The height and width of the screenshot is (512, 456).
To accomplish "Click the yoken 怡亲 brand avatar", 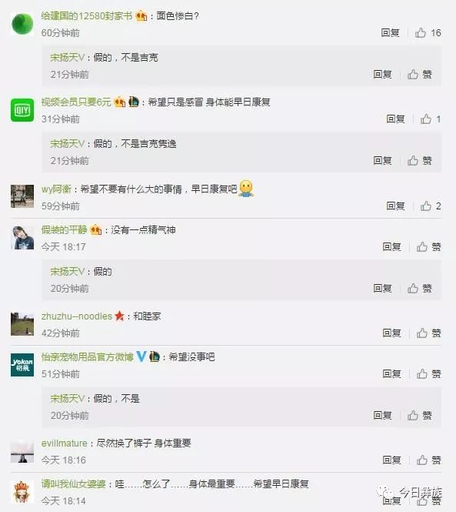I will (x=22, y=365).
